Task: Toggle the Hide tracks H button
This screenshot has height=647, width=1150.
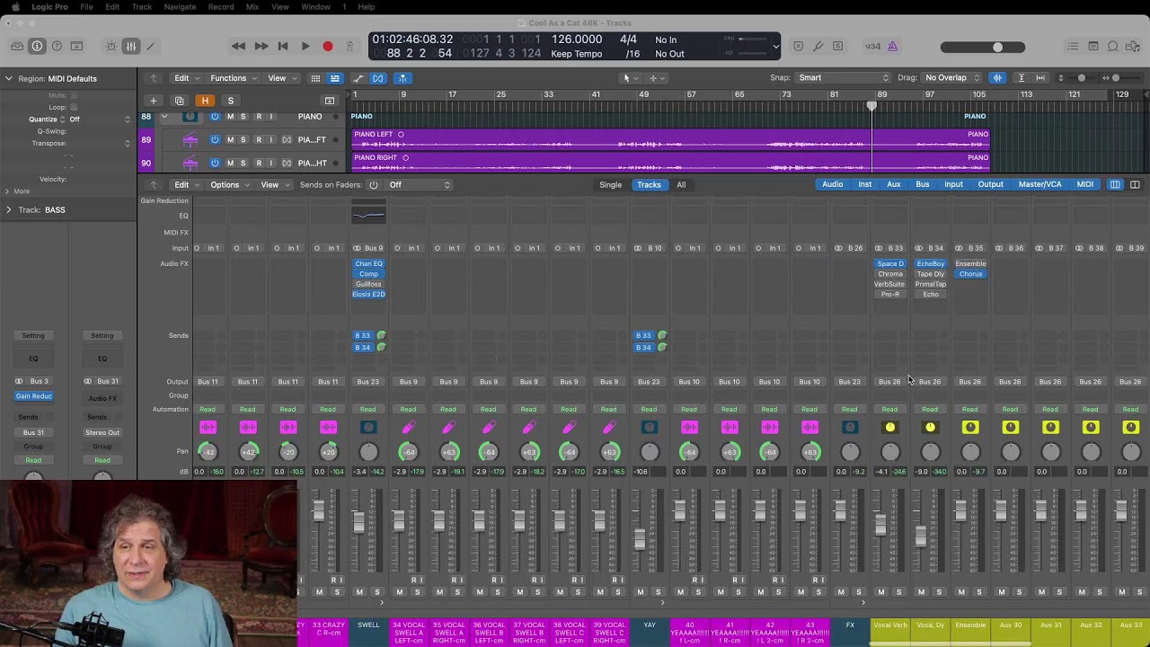Action: point(205,101)
